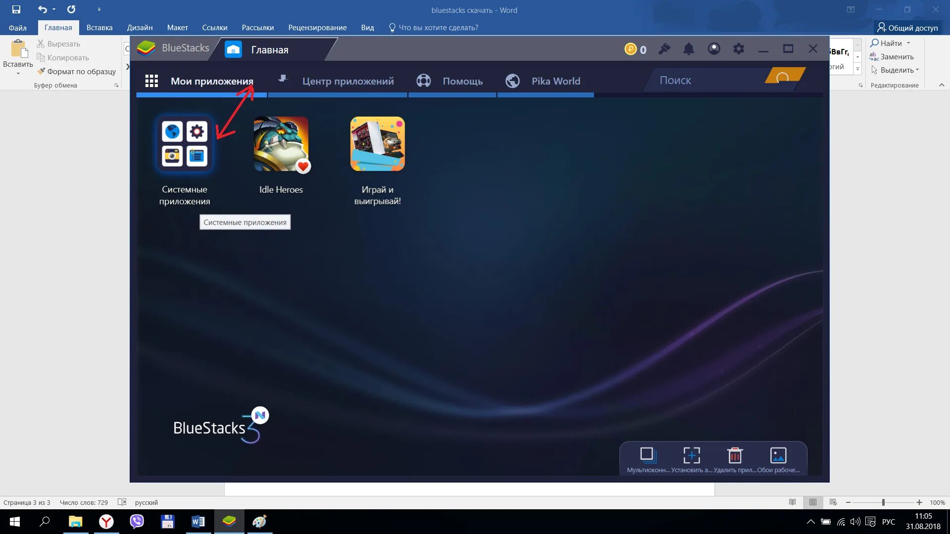Open the styles pane dialog launcher

click(860, 86)
